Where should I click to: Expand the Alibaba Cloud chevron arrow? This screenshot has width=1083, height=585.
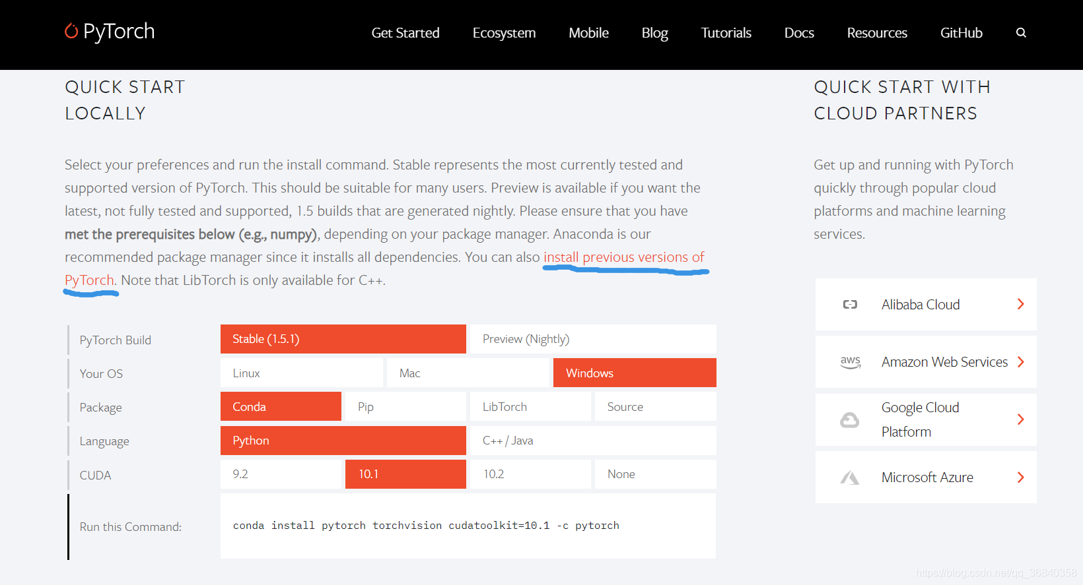[x=1021, y=304]
